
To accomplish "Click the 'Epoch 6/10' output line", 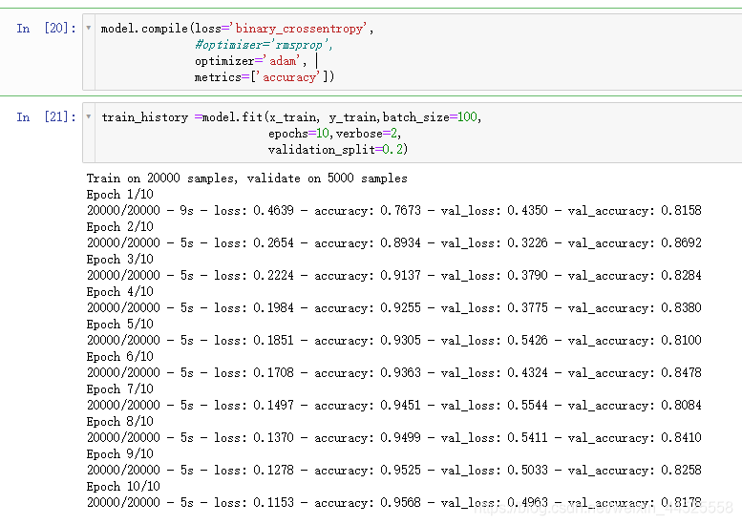I will (119, 357).
